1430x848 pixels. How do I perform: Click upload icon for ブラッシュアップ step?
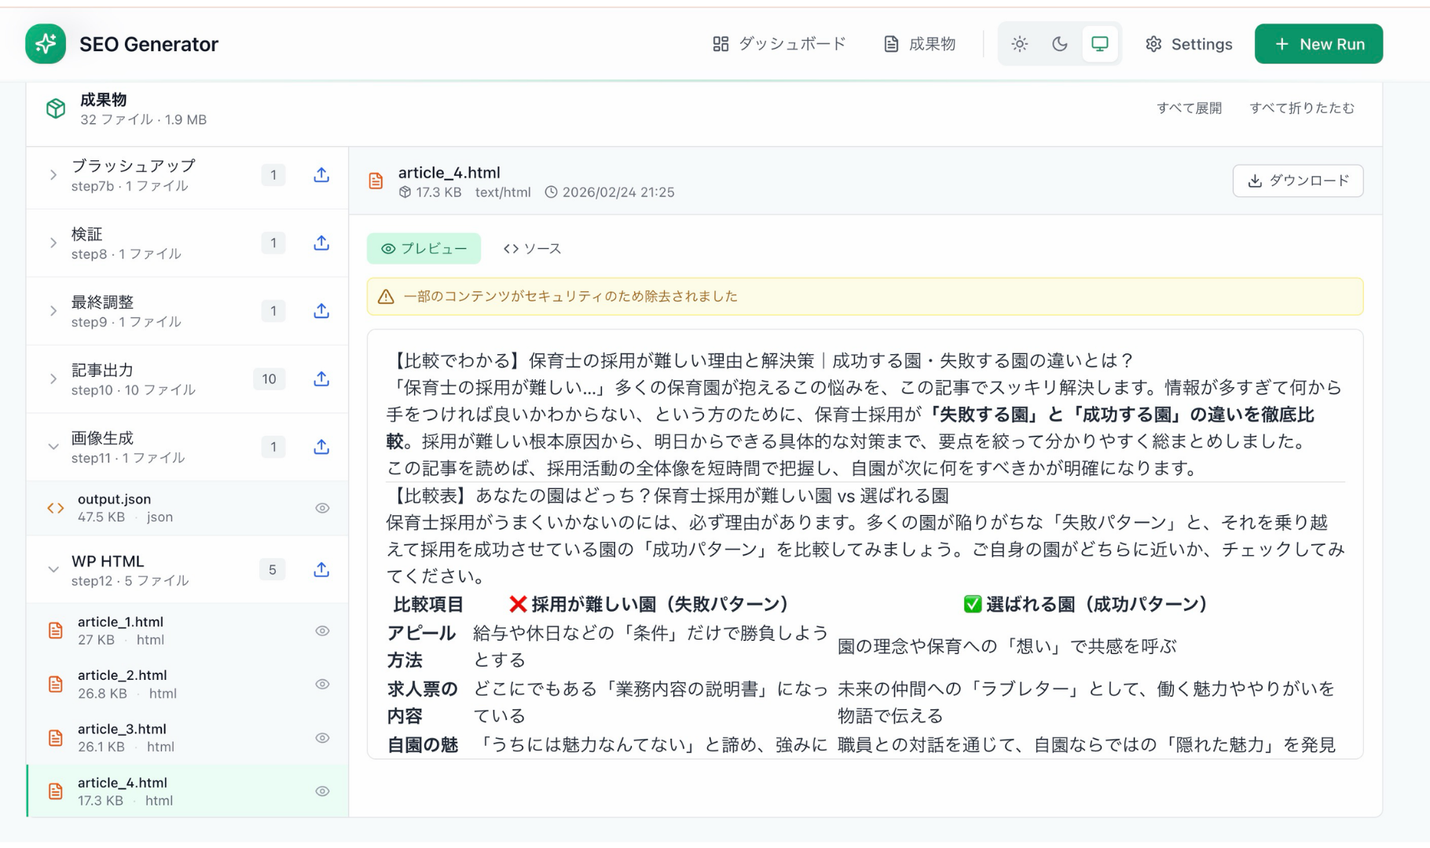(x=321, y=175)
